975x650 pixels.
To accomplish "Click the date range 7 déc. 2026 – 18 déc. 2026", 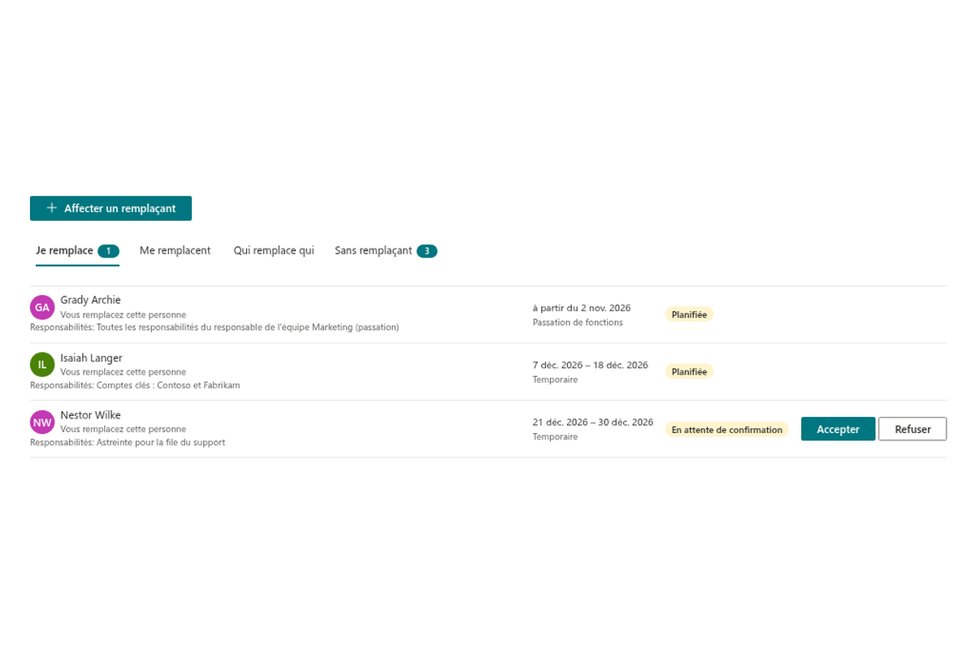I will coord(591,365).
